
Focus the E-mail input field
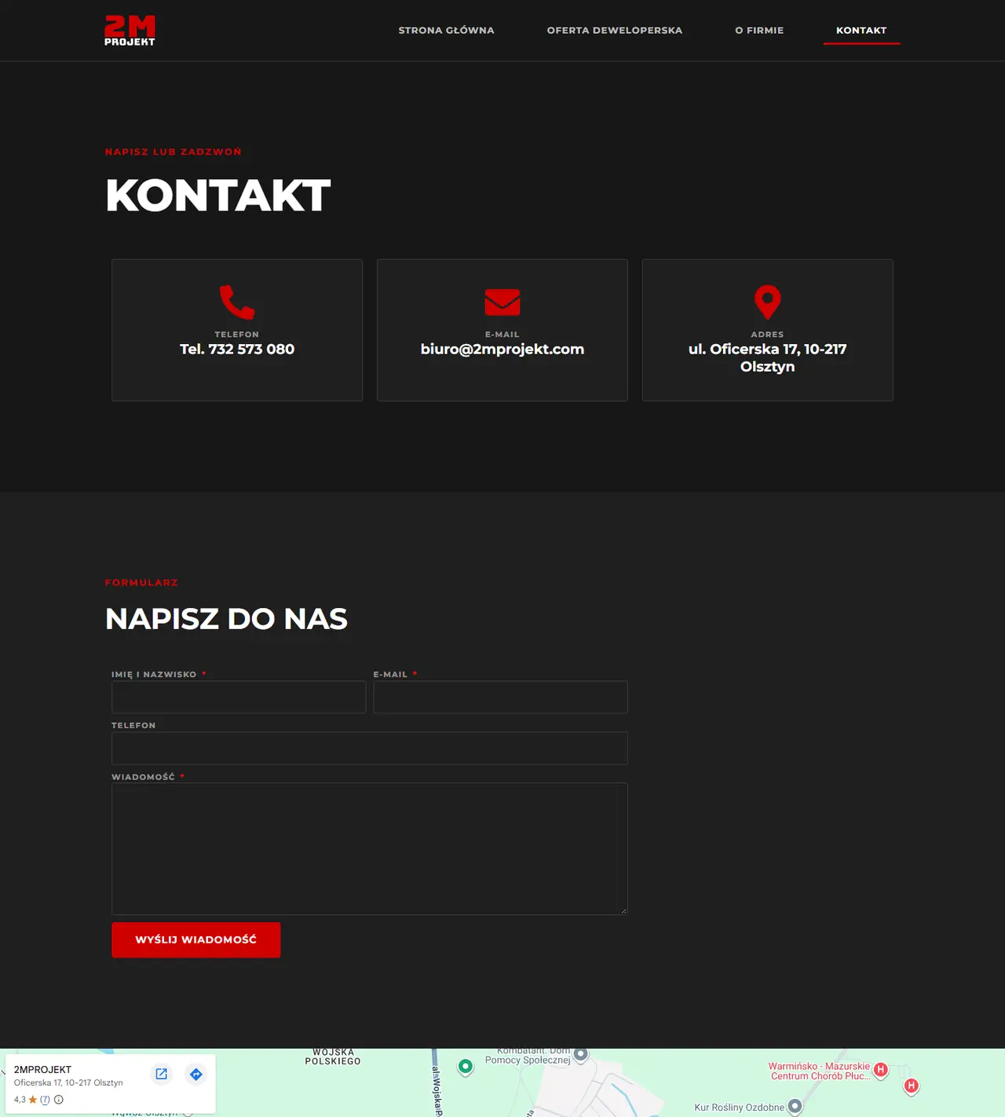[500, 697]
